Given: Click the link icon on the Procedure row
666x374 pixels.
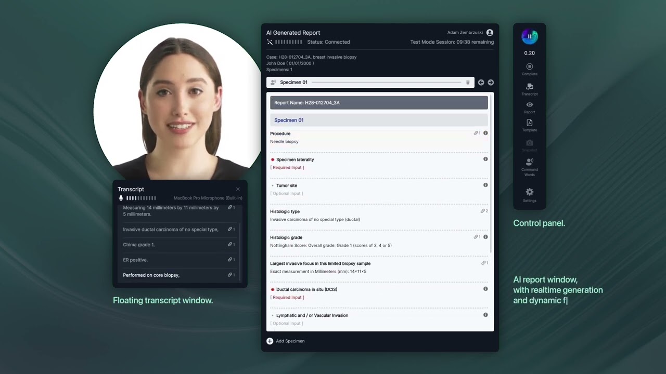Looking at the screenshot, I should 477,133.
